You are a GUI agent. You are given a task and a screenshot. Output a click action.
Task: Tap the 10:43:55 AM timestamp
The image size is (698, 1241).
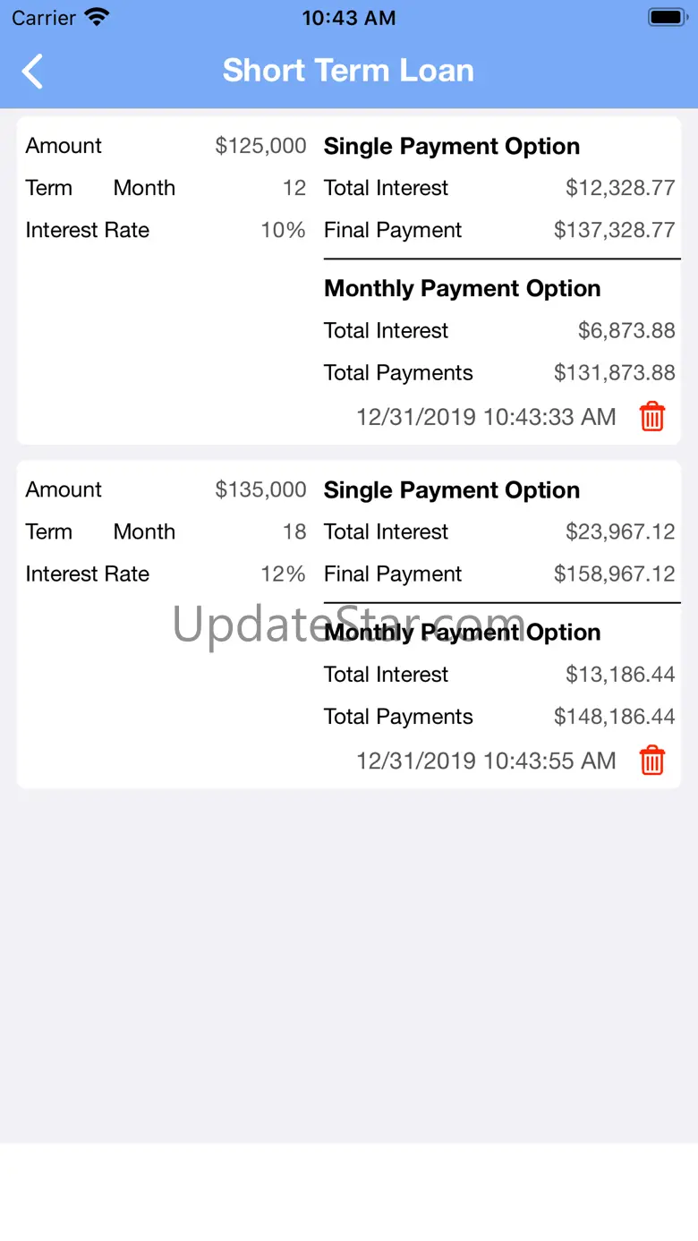[x=486, y=761]
